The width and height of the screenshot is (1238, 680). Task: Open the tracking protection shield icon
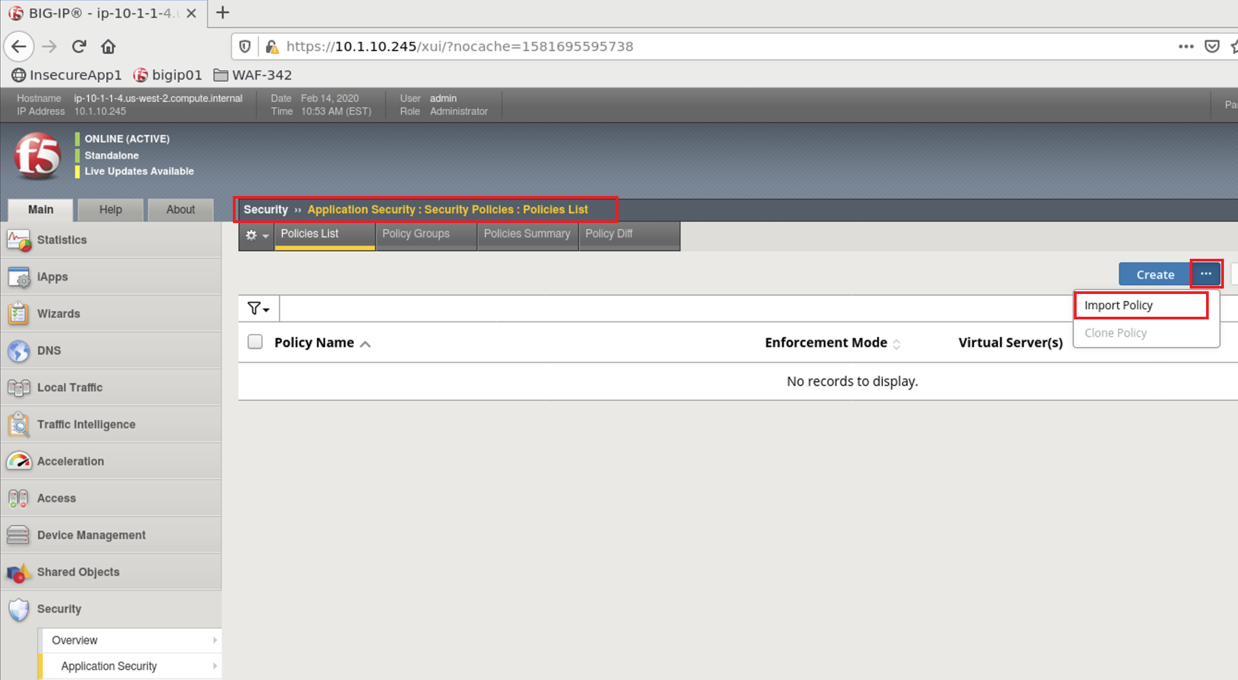[245, 47]
